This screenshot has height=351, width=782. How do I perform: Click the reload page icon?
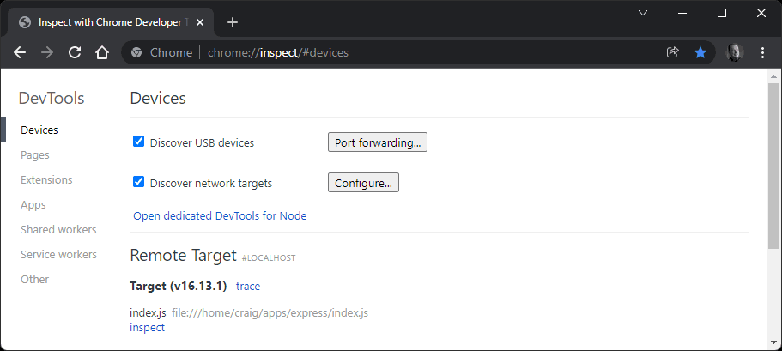point(75,52)
